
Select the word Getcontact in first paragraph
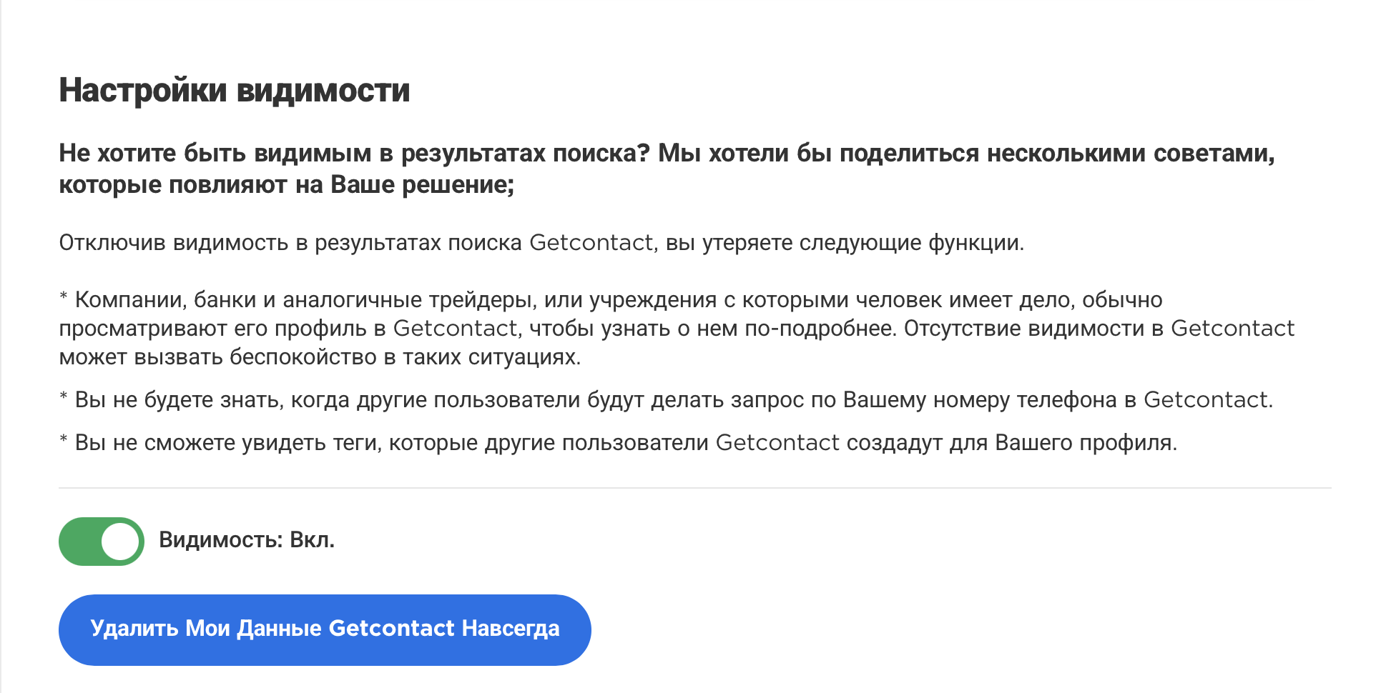click(588, 243)
